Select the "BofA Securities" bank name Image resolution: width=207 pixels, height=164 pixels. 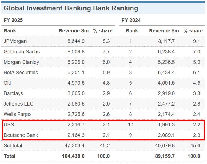pos(21,73)
